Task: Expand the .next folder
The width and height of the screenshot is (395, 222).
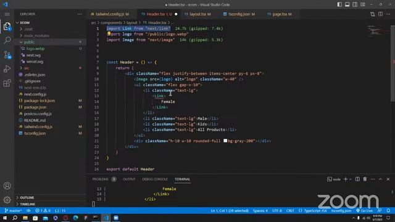Action: [28, 29]
